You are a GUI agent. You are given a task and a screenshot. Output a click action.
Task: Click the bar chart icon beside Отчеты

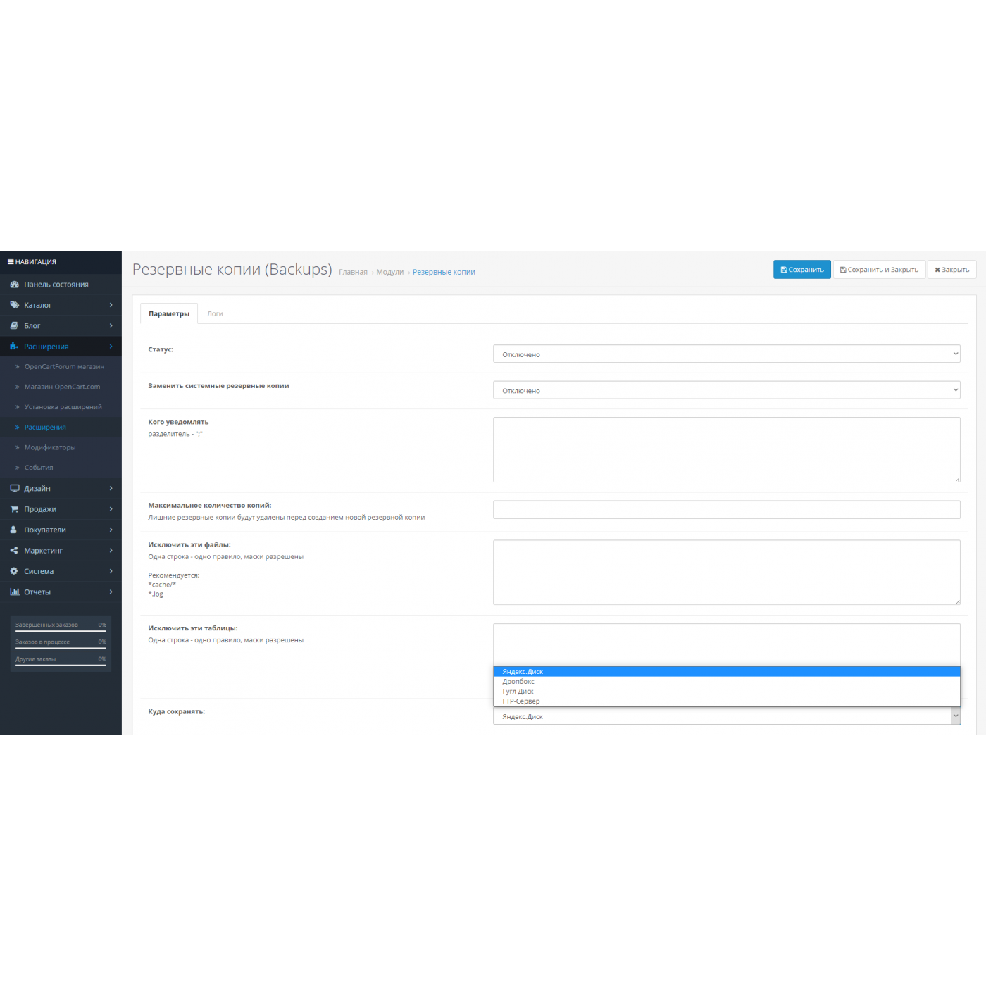tap(14, 592)
